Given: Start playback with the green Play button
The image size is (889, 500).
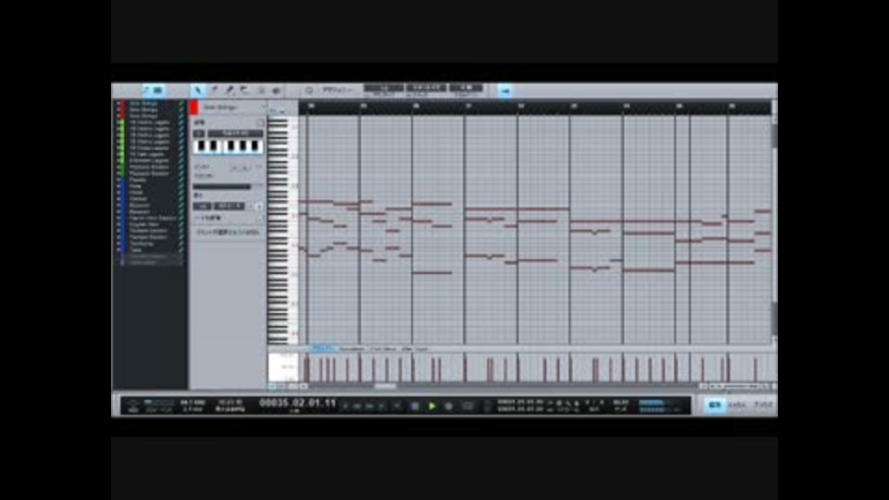Looking at the screenshot, I should pyautogui.click(x=432, y=406).
